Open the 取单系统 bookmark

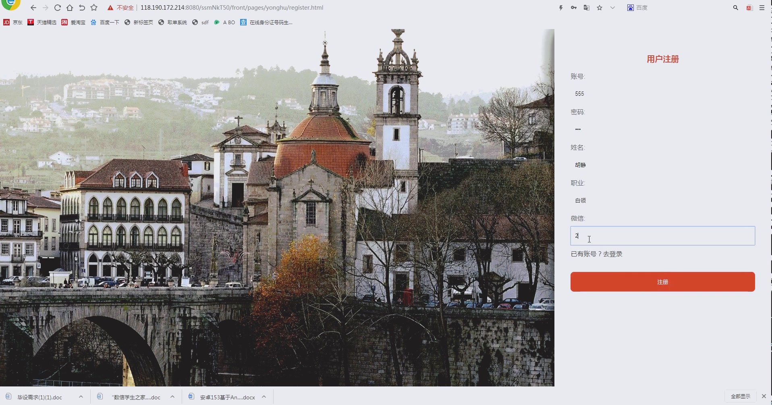tap(172, 22)
